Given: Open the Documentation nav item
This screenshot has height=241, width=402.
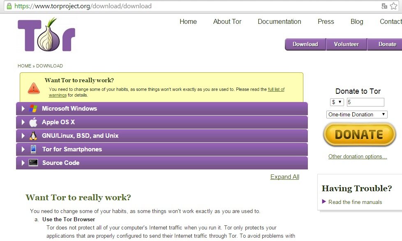Looking at the screenshot, I should (x=280, y=21).
